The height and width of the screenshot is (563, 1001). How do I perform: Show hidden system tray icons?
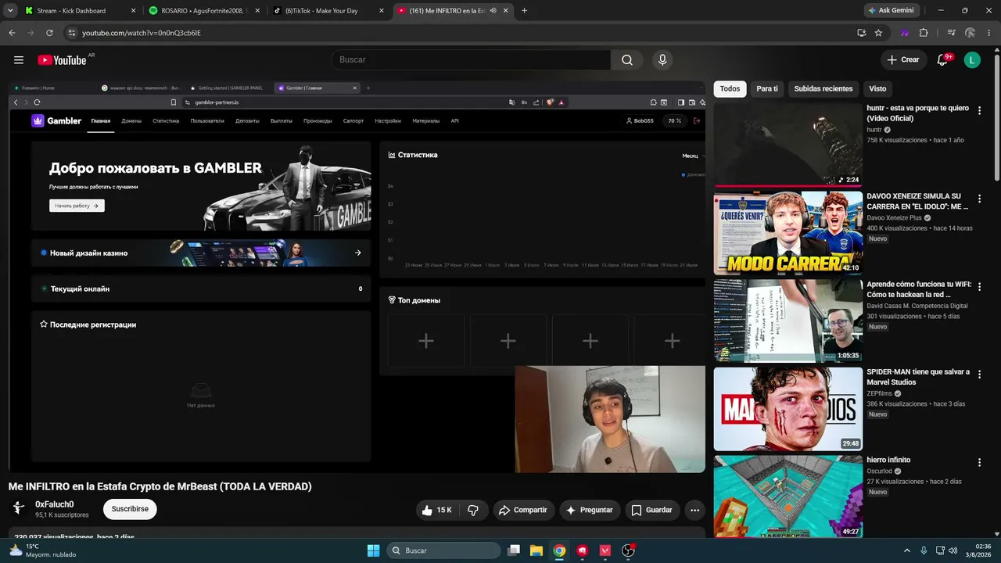(907, 550)
